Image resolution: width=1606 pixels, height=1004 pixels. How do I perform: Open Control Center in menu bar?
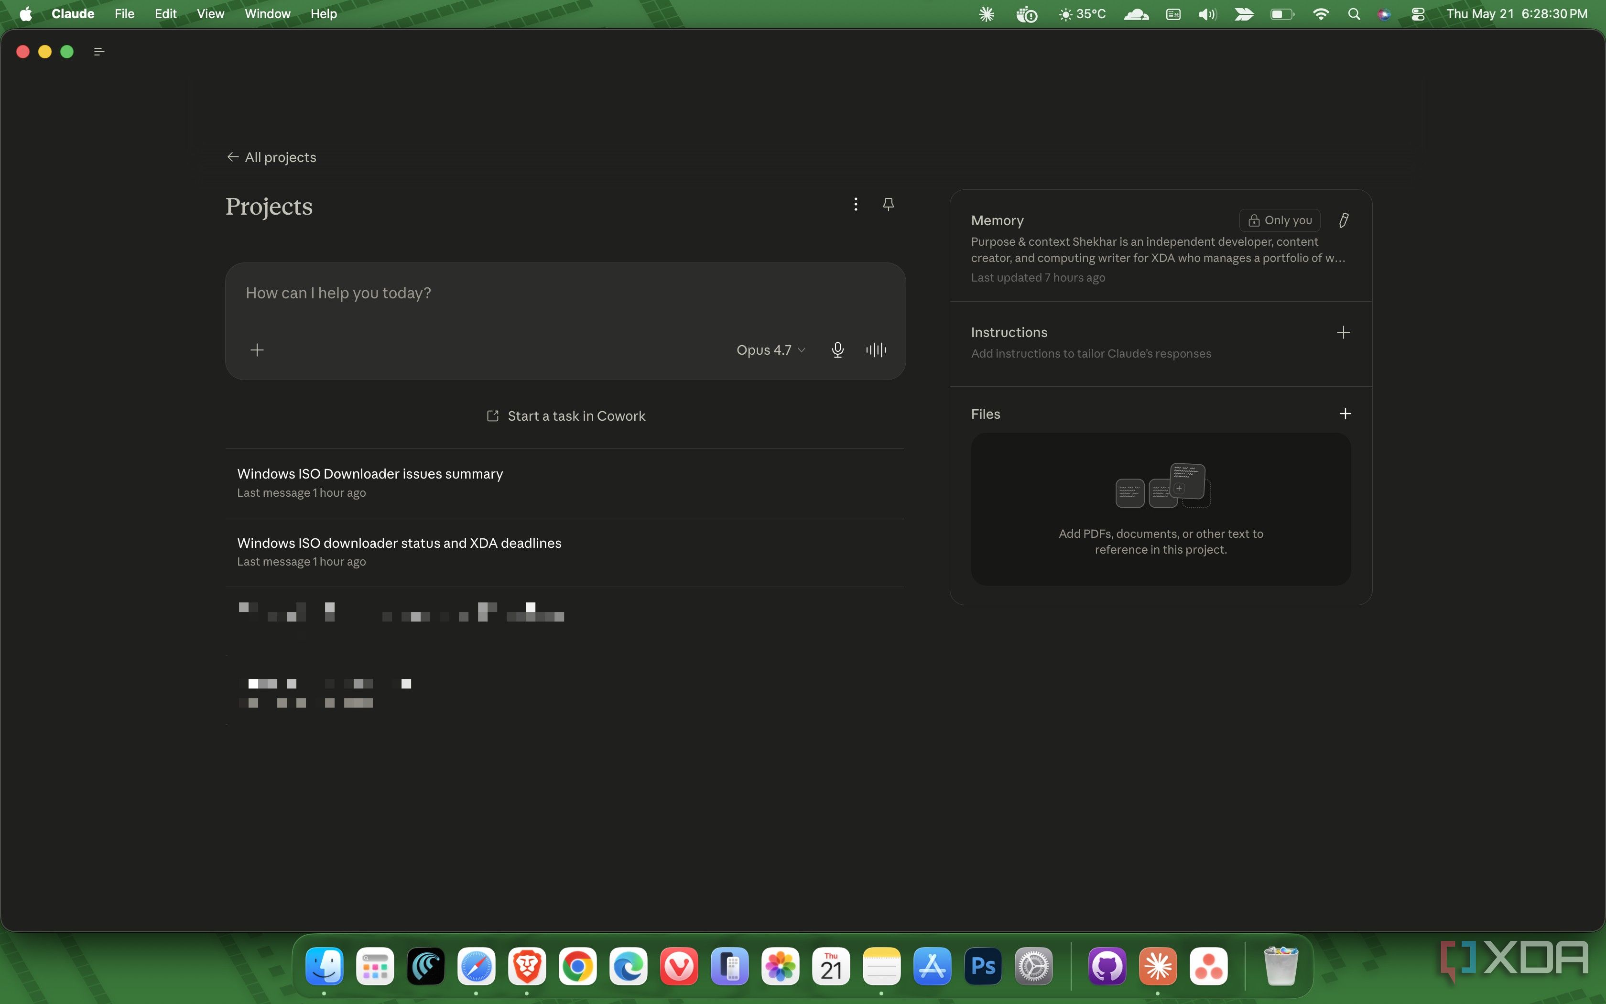1418,14
